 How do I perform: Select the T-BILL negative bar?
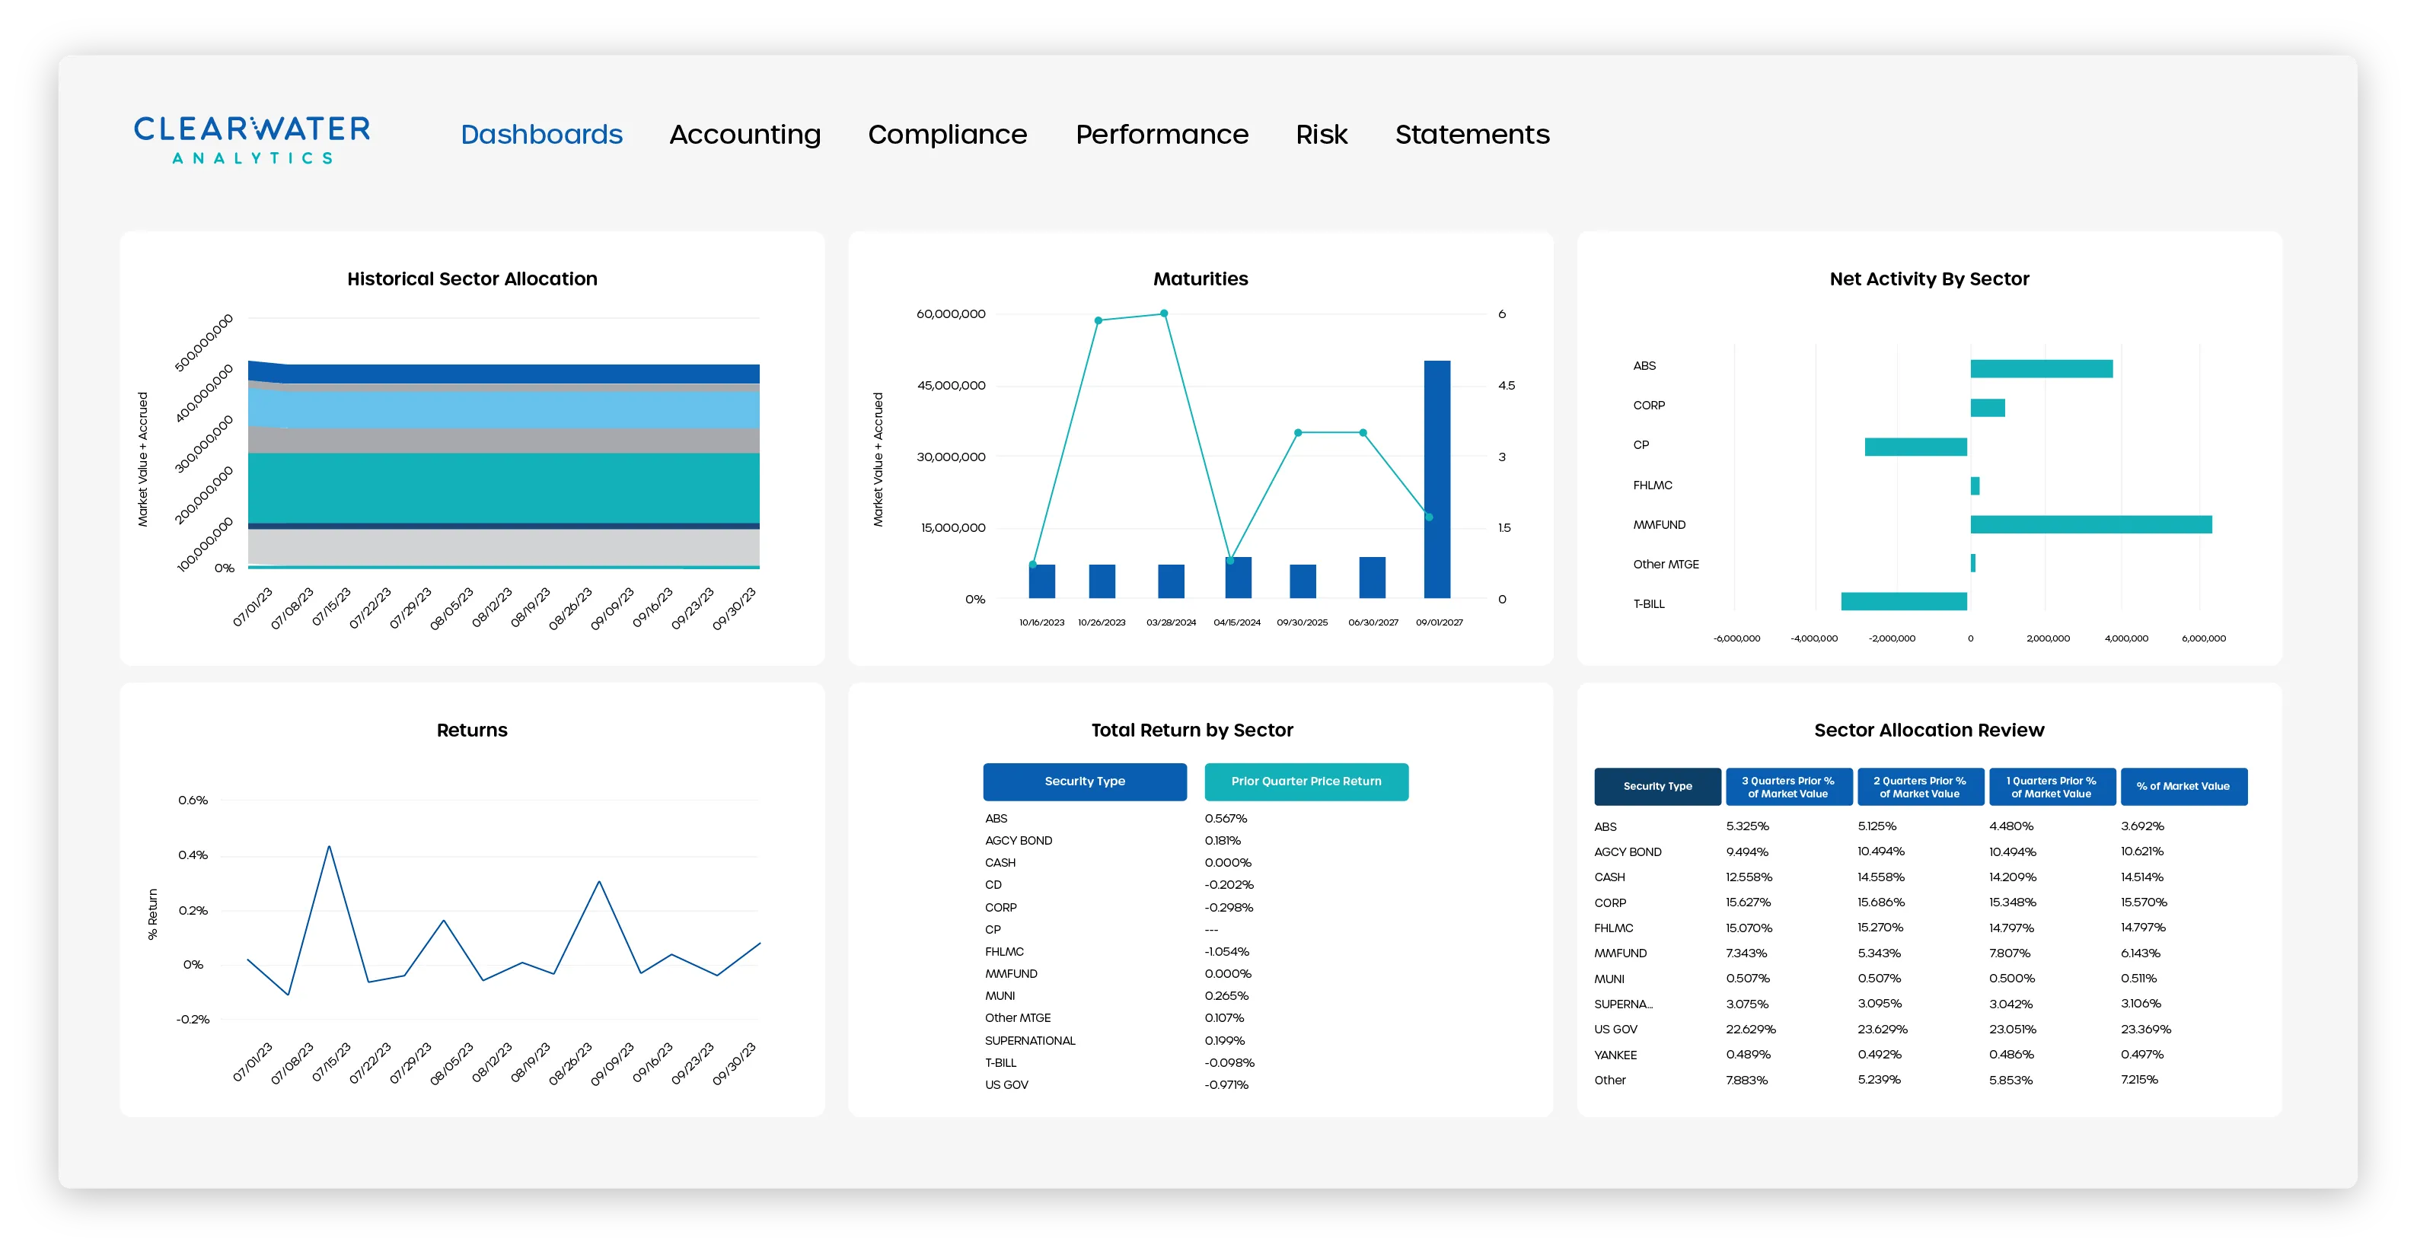pos(1905,603)
